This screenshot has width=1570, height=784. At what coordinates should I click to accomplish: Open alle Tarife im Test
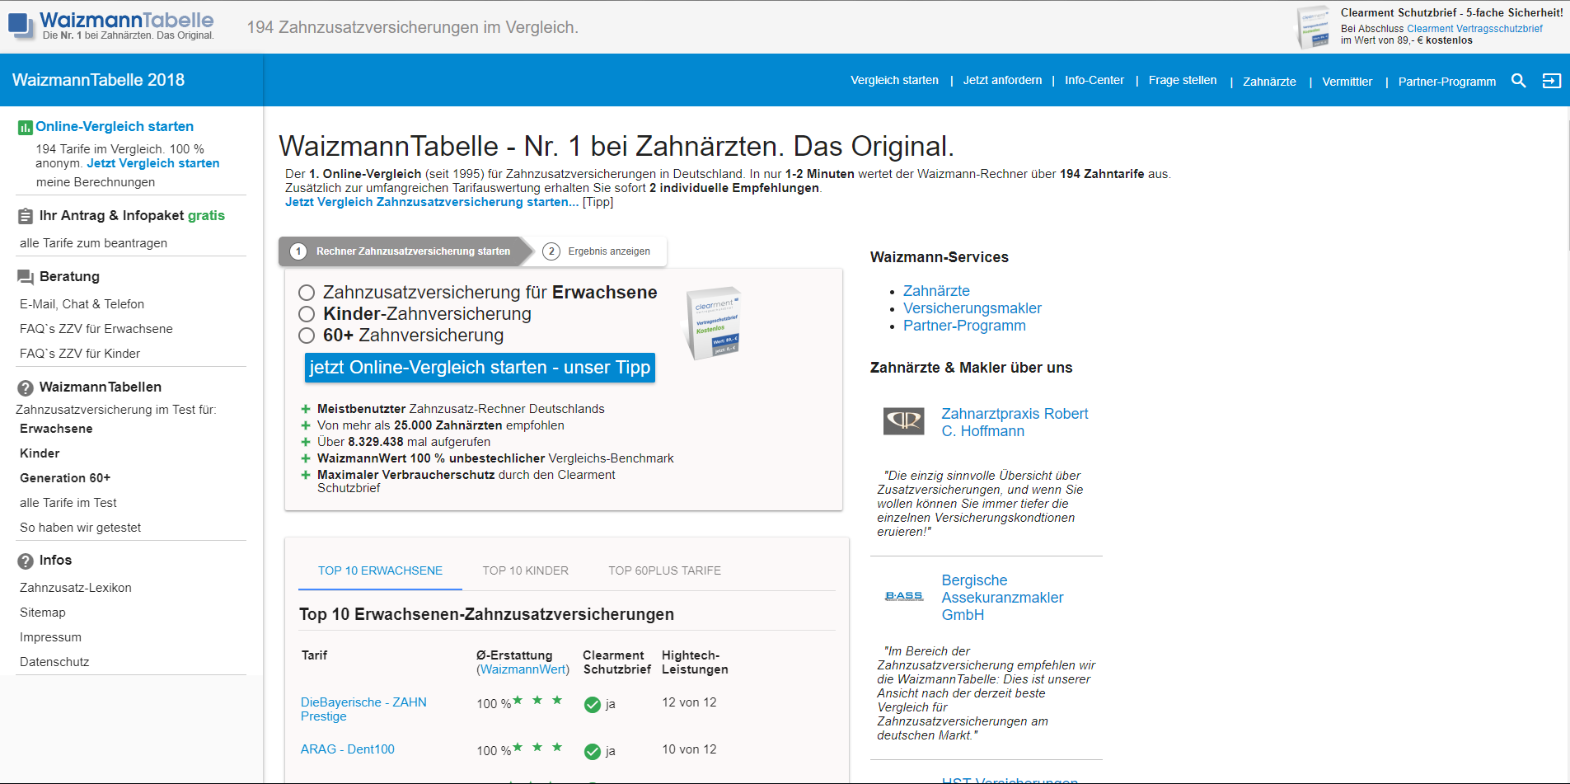[x=68, y=503]
